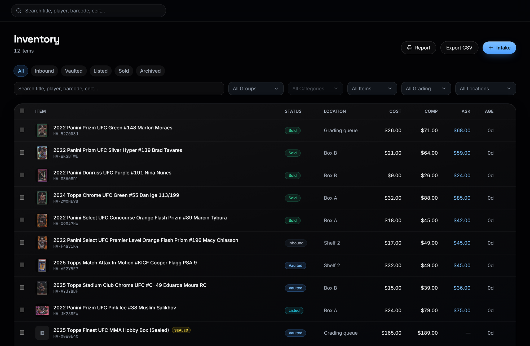This screenshot has height=346, width=530.
Task: Click the printer icon on Report button
Action: tap(409, 48)
